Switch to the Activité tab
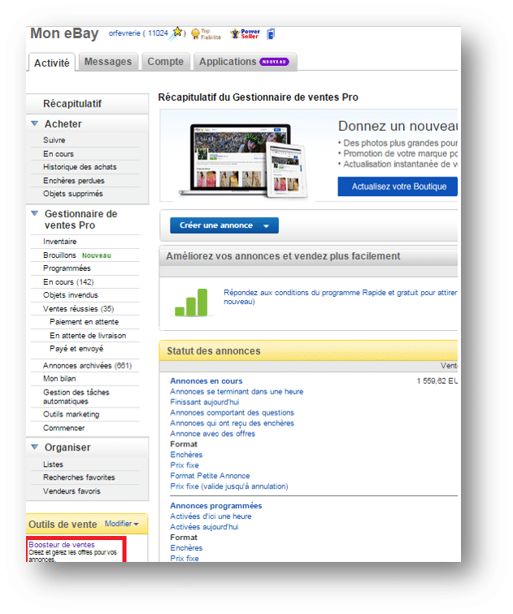513x614 pixels. click(x=51, y=63)
